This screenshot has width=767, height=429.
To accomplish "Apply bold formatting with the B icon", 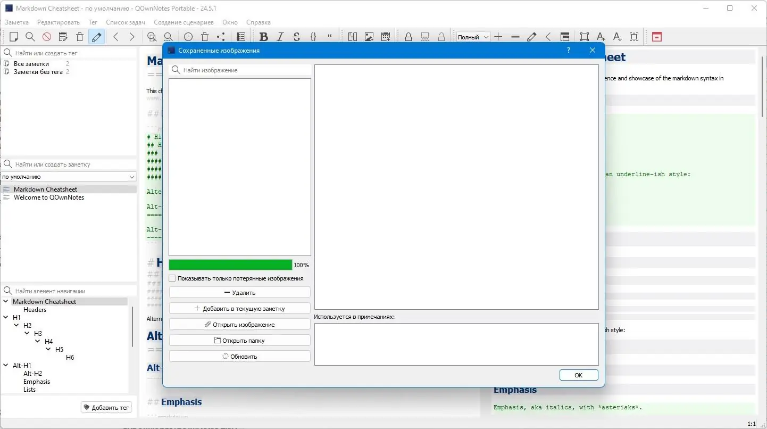I will pyautogui.click(x=263, y=37).
